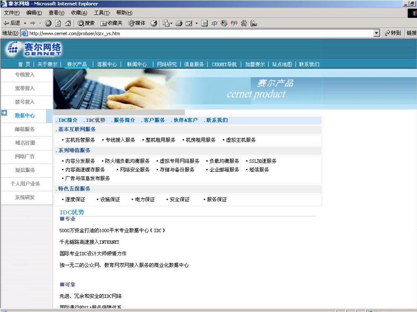This screenshot has width=417, height=312.
Task: Select 数据中心 in left sidebar
Action: tap(25, 116)
